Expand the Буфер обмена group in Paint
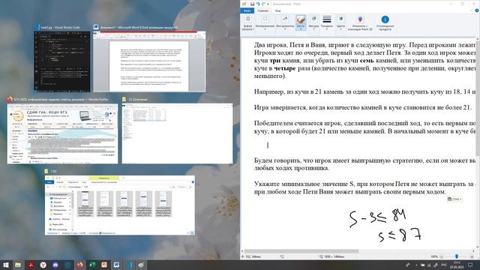The image size is (480, 270). 247,23
